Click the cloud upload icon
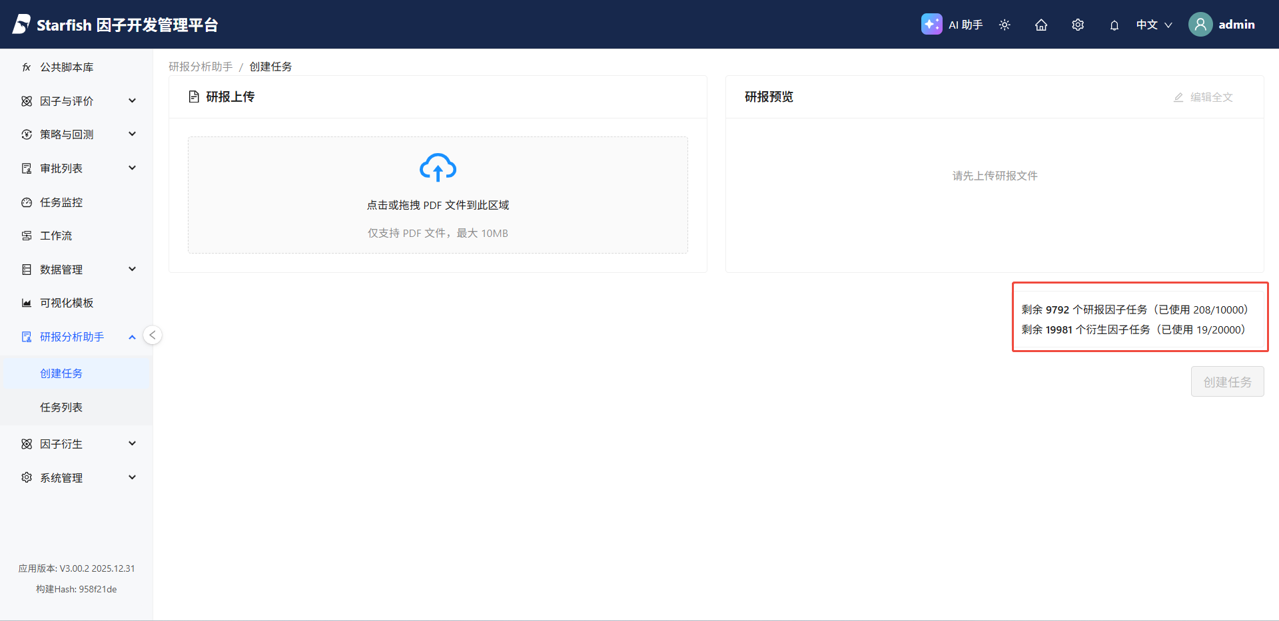Screen dimensions: 1279x621 [x=438, y=168]
